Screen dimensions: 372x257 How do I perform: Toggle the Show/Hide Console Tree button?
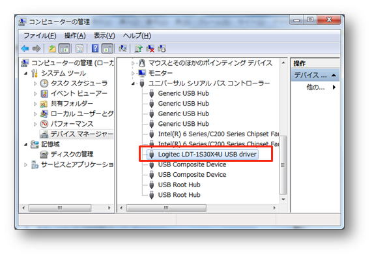[64, 49]
